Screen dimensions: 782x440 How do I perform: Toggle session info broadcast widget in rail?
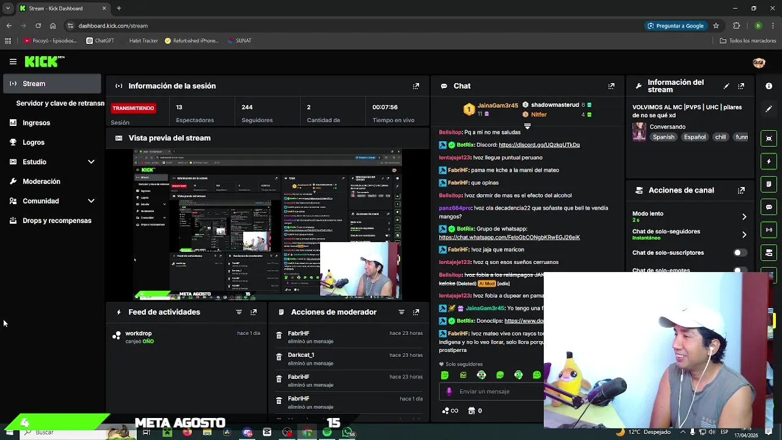[x=769, y=230]
